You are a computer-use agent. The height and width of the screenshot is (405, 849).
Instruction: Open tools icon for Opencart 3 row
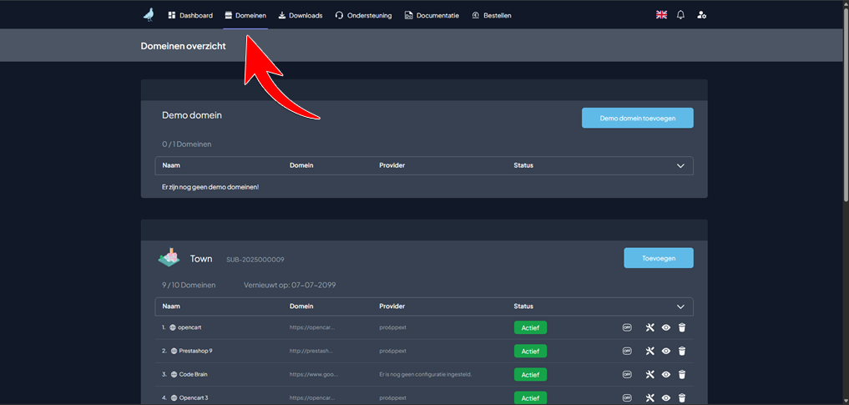click(x=649, y=397)
